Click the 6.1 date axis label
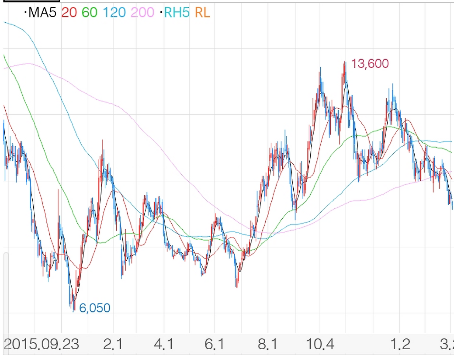 coord(215,344)
